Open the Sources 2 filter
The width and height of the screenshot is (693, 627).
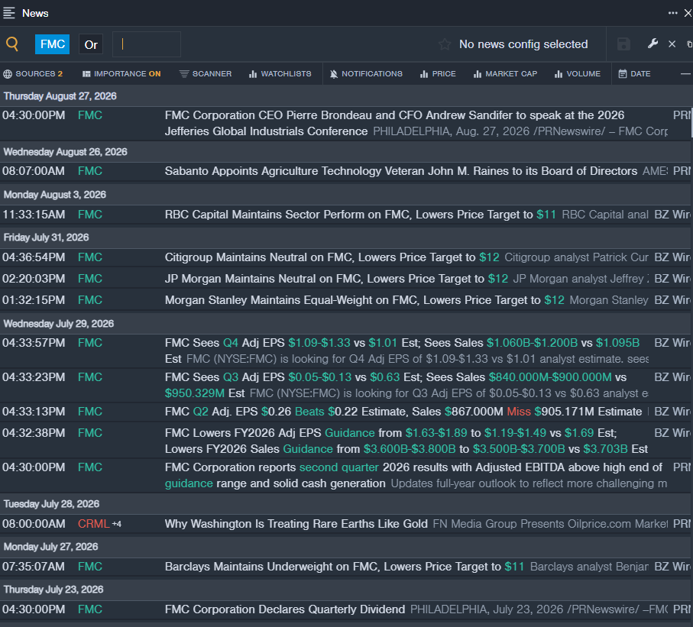33,74
